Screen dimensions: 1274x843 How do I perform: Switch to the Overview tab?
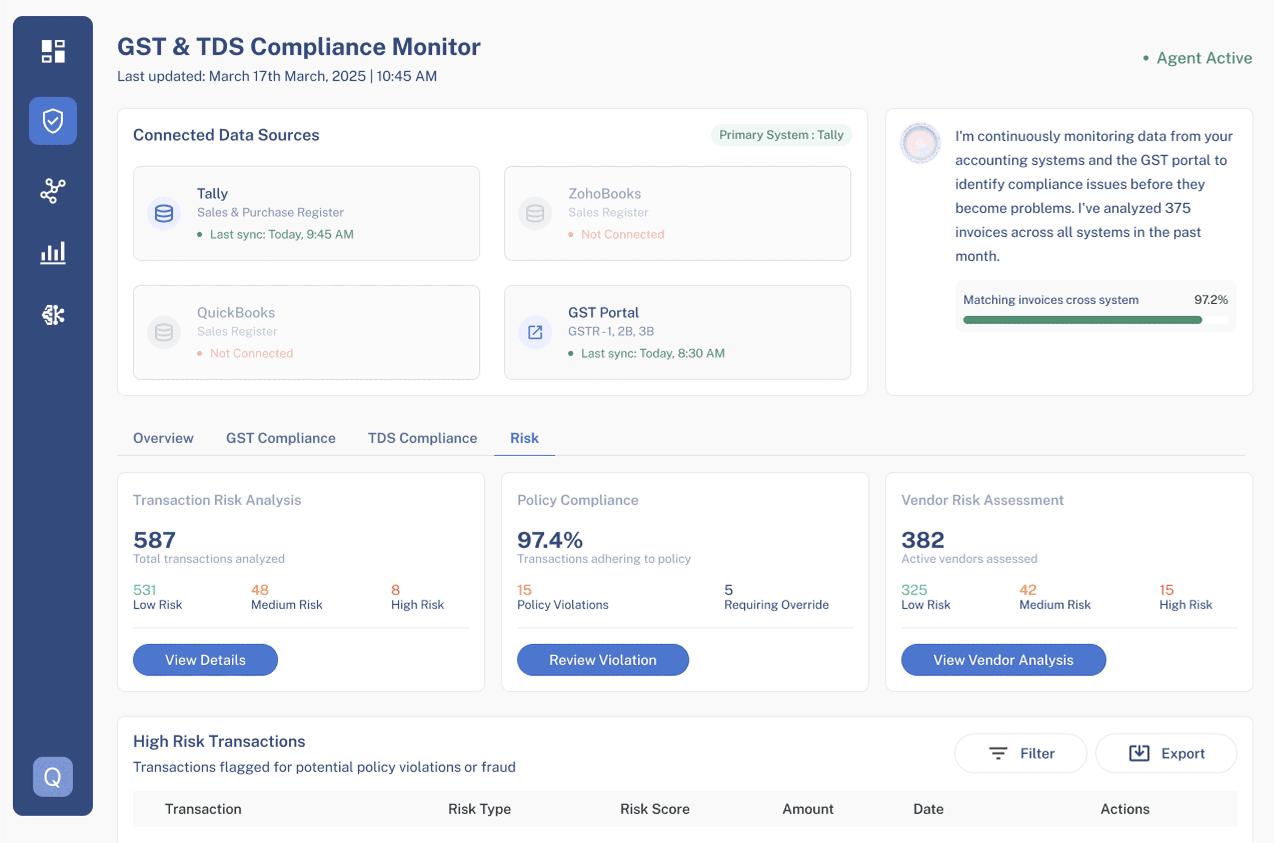(x=163, y=438)
